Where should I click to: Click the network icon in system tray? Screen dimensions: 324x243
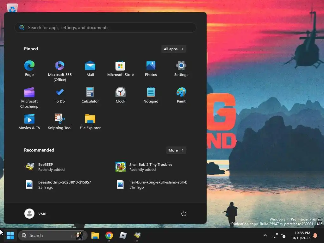click(x=275, y=235)
